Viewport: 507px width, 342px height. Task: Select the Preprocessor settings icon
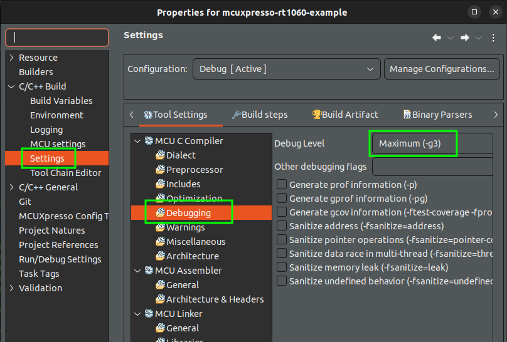point(161,170)
